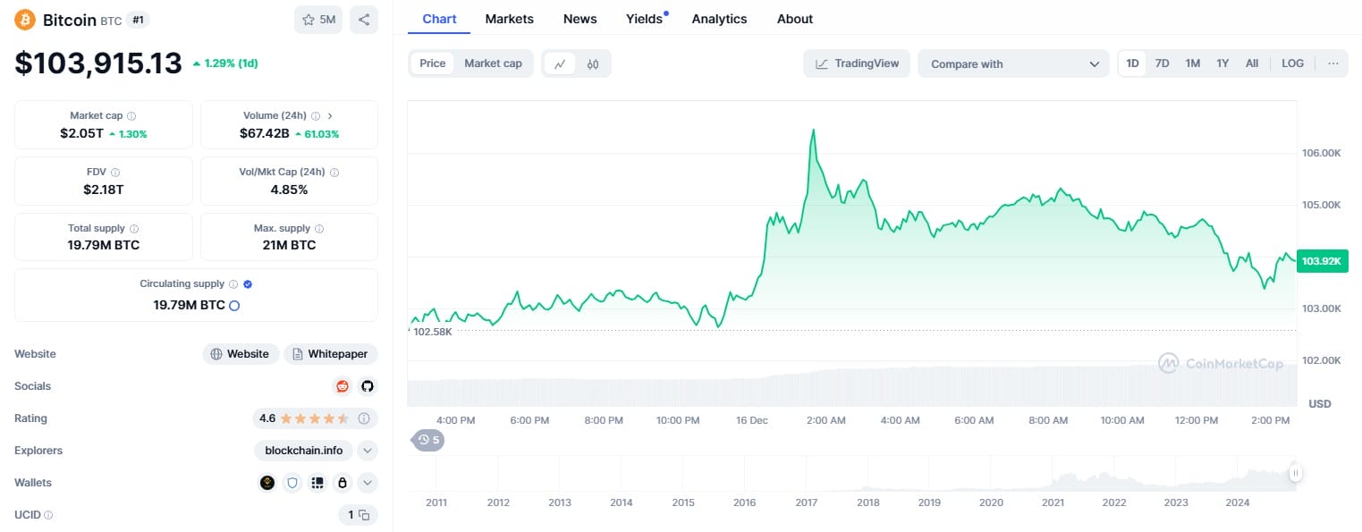Open the blockchain.info explorer link
1362x532 pixels.
[304, 451]
